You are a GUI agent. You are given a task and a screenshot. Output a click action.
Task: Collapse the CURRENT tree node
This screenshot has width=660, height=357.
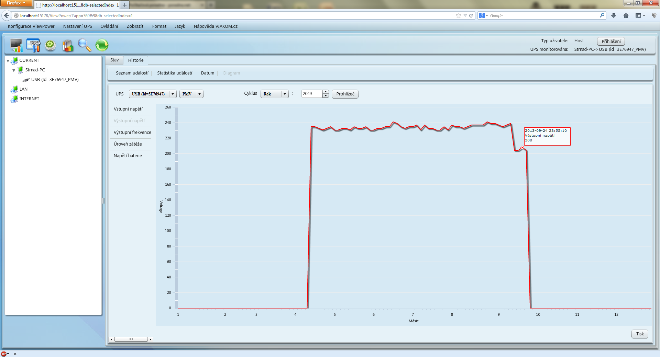(8, 61)
